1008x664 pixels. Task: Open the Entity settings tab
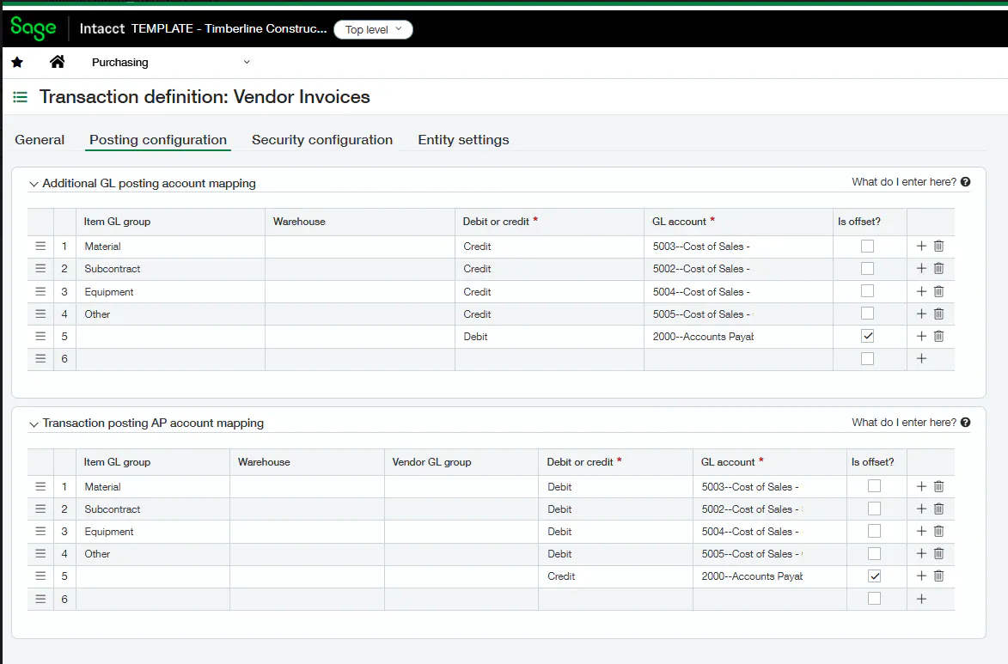463,139
